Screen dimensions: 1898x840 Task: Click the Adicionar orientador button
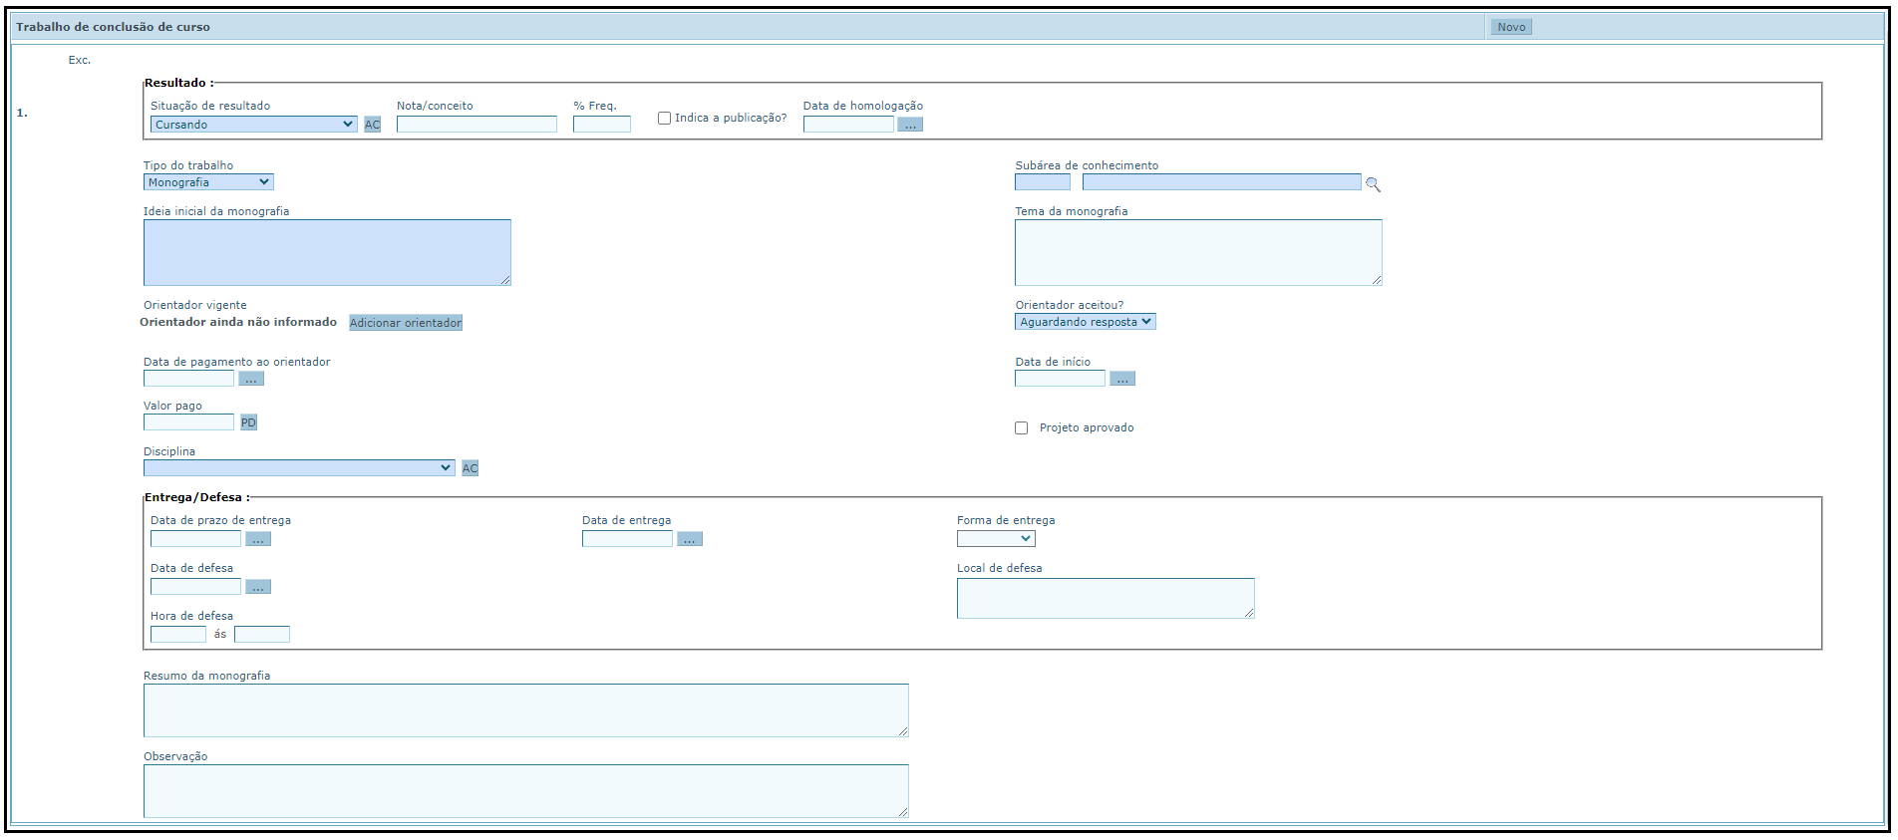pos(406,323)
